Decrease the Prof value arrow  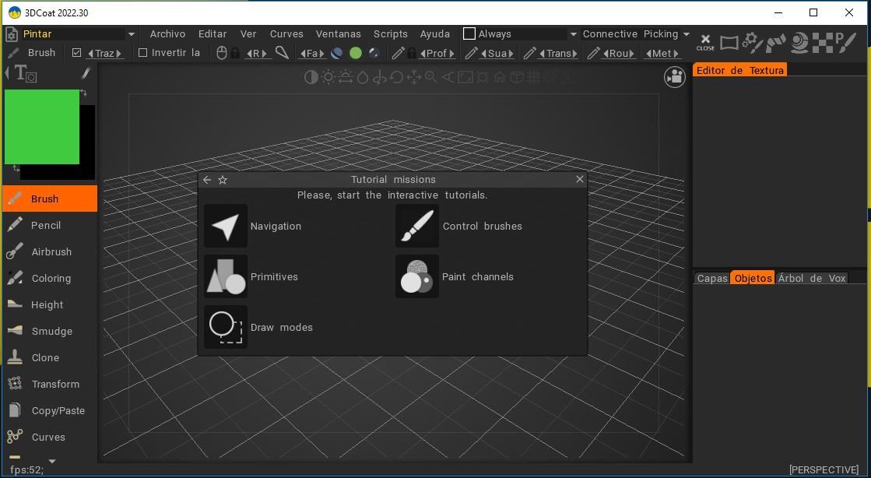click(423, 54)
